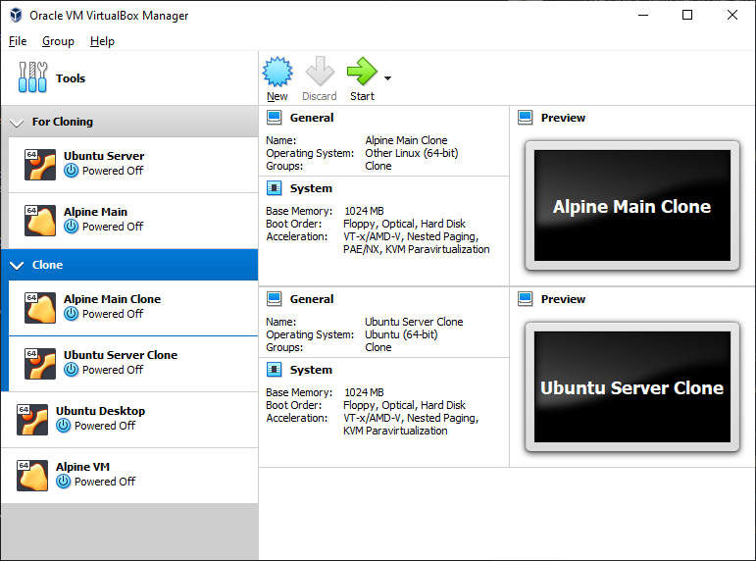Click the top Preview header label
756x561 pixels.
tap(563, 118)
